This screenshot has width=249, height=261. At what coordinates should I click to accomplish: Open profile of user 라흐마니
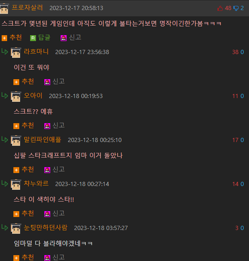click(x=36, y=52)
